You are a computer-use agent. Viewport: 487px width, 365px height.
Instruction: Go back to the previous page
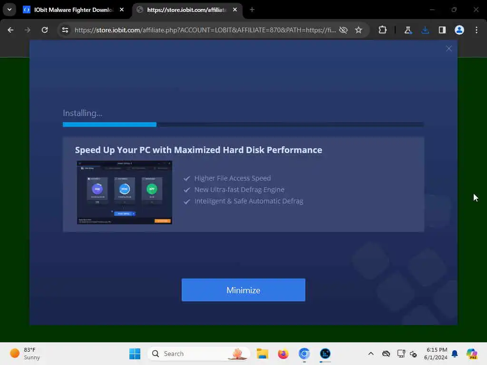[10, 30]
